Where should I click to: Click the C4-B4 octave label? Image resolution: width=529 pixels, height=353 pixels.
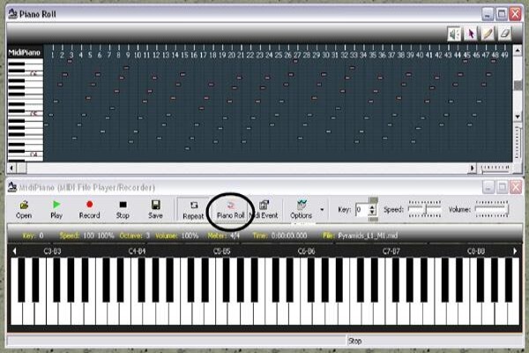click(137, 251)
